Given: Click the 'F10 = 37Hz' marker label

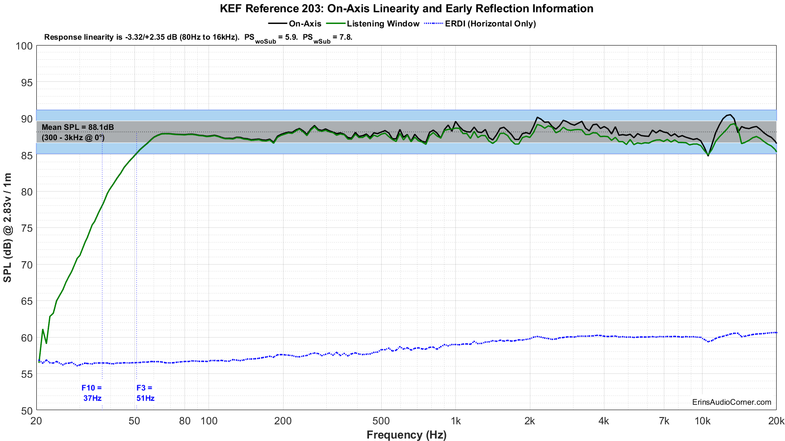Looking at the screenshot, I should (x=92, y=393).
